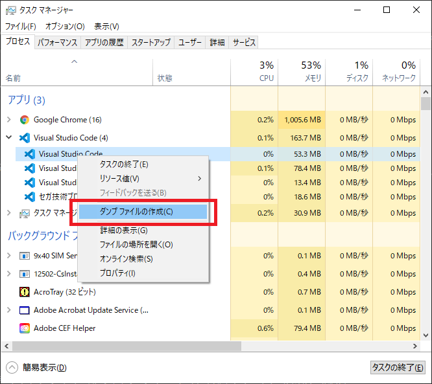Click the 9x40 SIM service icon
The height and width of the screenshot is (384, 432).
pyautogui.click(x=25, y=256)
